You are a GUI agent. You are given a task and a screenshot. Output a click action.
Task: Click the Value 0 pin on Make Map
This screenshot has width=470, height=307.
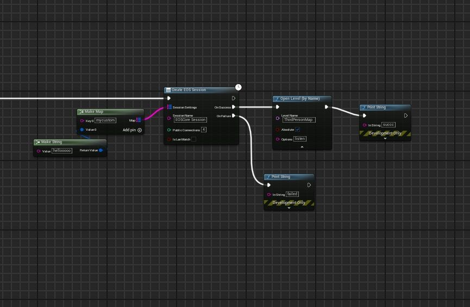tap(82, 130)
